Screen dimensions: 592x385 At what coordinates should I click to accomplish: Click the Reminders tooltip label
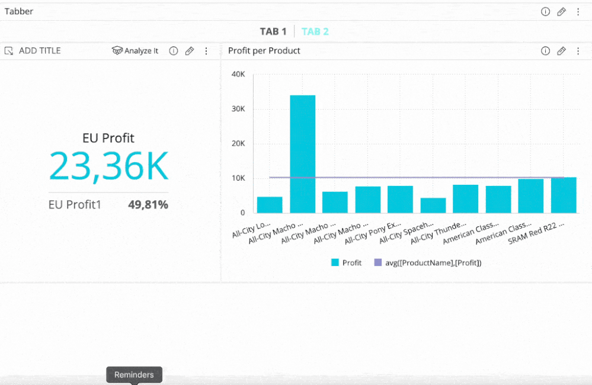coord(134,374)
